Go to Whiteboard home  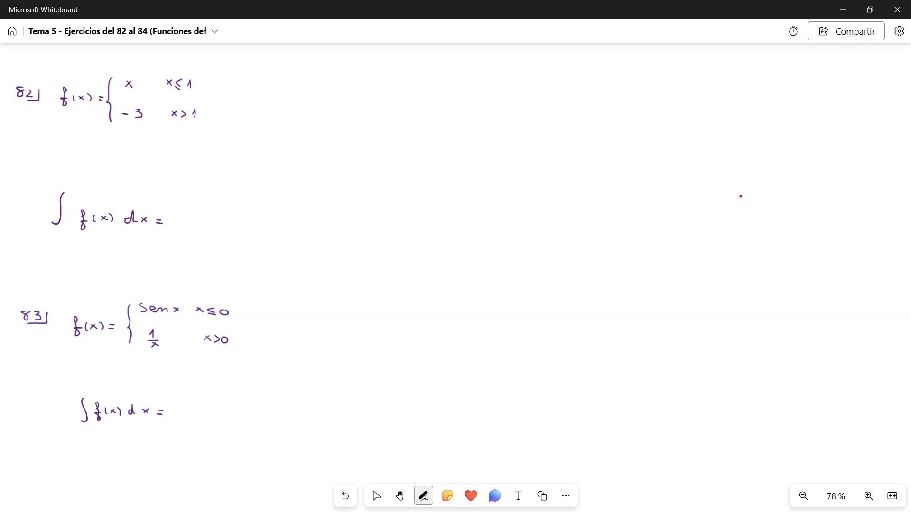12,31
